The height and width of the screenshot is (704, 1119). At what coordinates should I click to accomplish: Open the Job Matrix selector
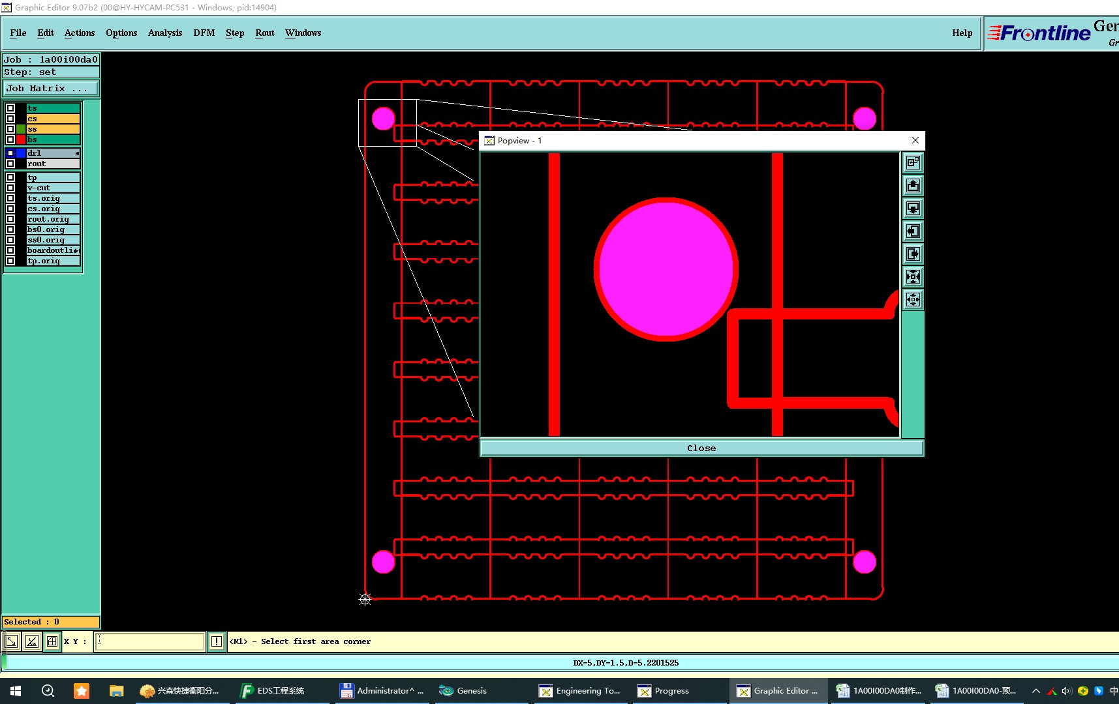tap(51, 89)
